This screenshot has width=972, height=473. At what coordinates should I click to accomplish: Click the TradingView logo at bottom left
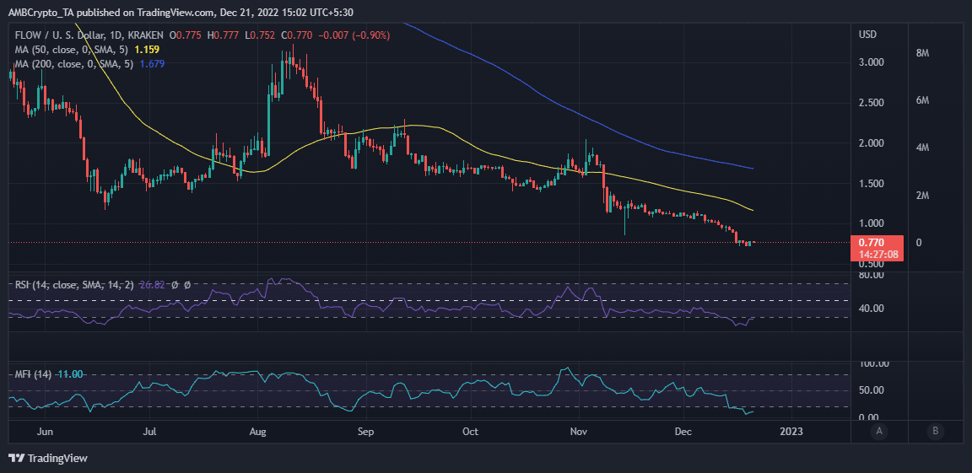coord(47,458)
